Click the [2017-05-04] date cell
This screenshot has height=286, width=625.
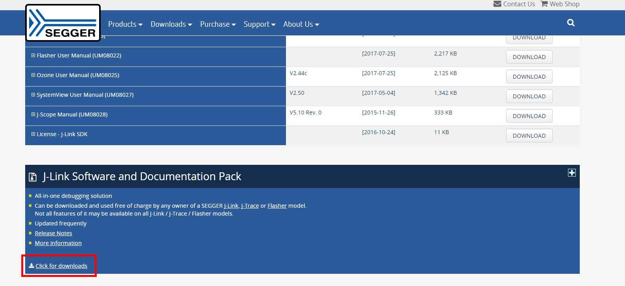tap(378, 93)
